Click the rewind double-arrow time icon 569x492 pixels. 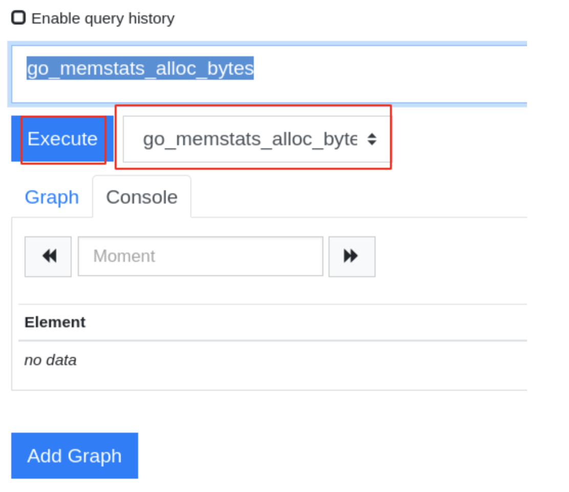(48, 257)
